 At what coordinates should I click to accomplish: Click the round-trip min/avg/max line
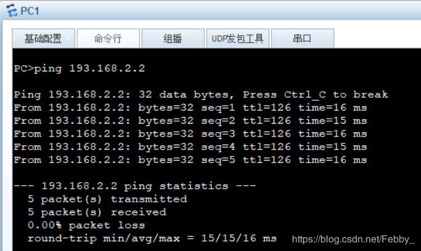click(152, 238)
